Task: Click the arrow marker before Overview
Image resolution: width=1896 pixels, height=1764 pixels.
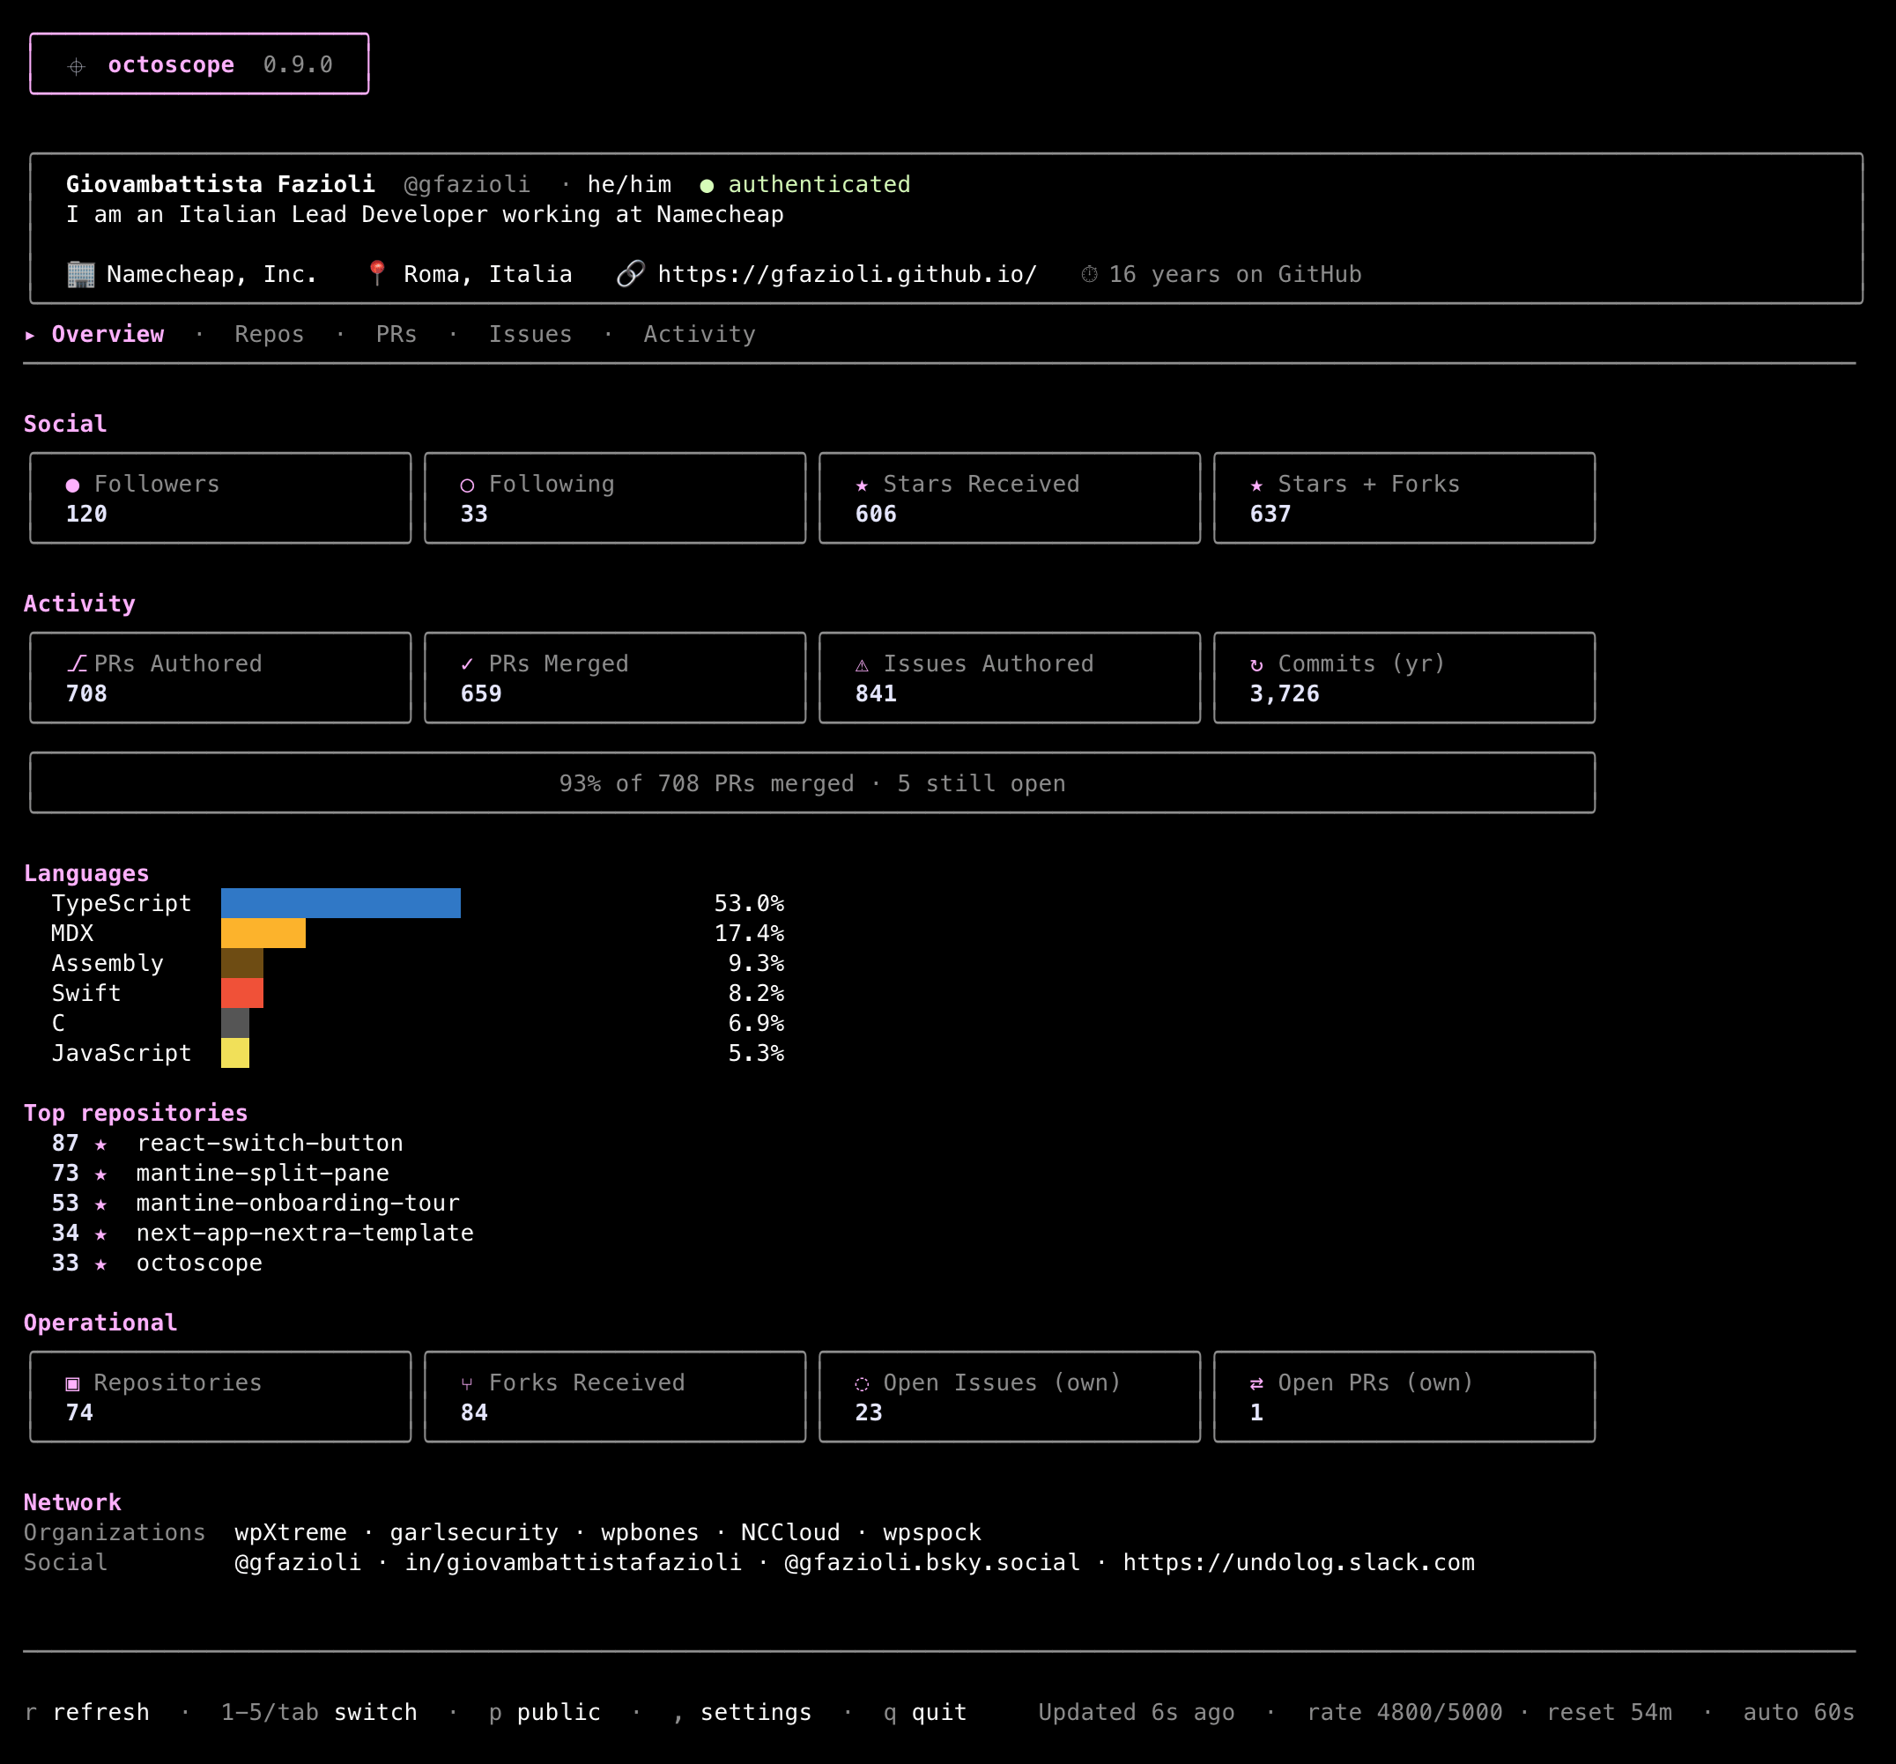Action: pos(31,335)
